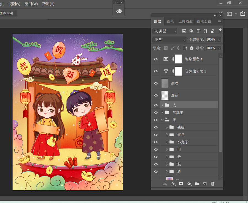The width and height of the screenshot is (248, 203).
Task: Collapse the 景 layer group
Action: (x=162, y=120)
